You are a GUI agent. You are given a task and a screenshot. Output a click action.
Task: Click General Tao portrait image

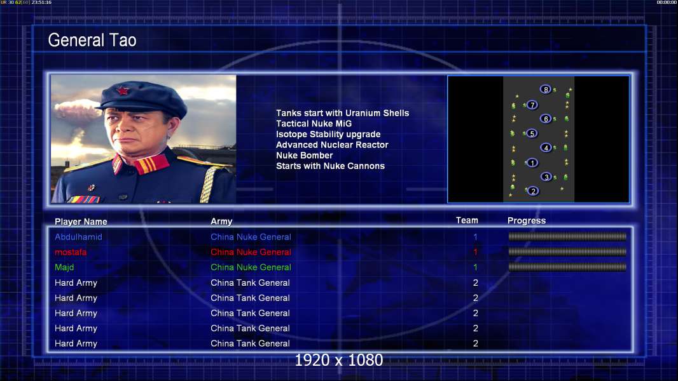pos(144,139)
